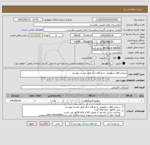Screen dimensions: 150x145
Task: Toggle the اسناد خزانه اسلامی payment checkbox
Action: 93,63
